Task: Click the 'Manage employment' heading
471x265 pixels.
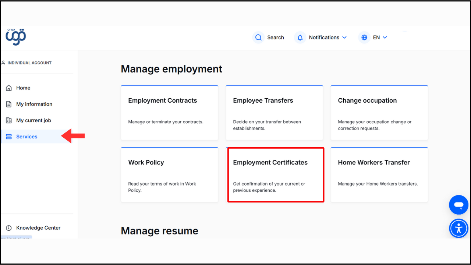Action: point(171,69)
